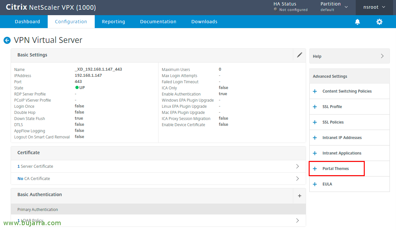This screenshot has width=396, height=230.
Task: Click the Double Hop value false
Action: coord(79,112)
